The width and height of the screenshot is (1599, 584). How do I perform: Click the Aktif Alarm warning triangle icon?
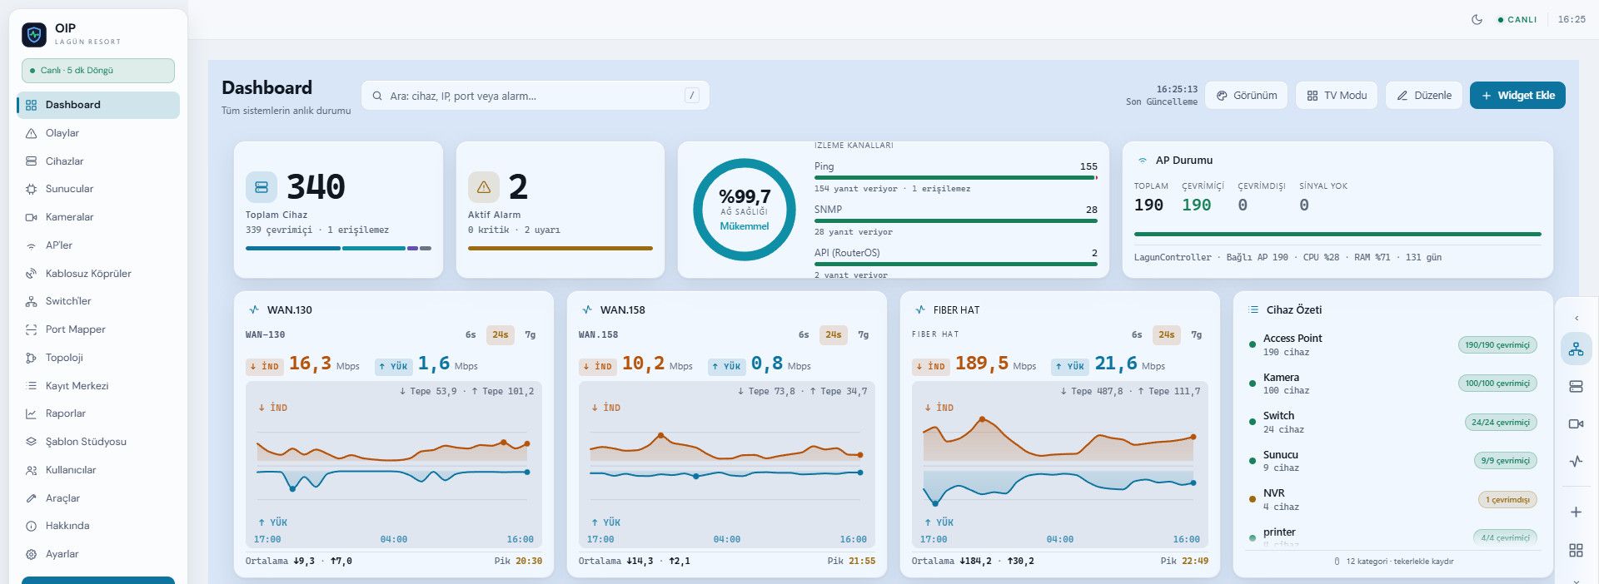[484, 187]
